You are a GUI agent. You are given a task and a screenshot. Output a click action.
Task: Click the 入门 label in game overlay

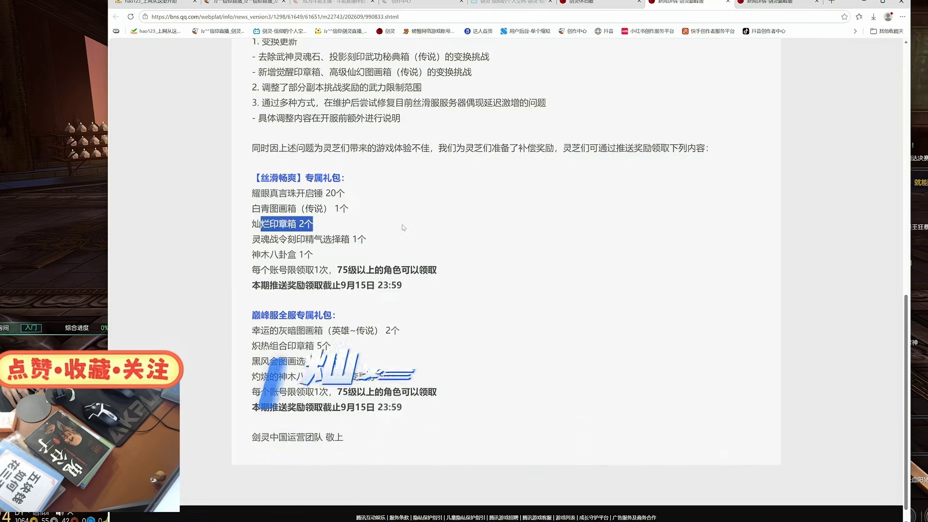tap(31, 328)
